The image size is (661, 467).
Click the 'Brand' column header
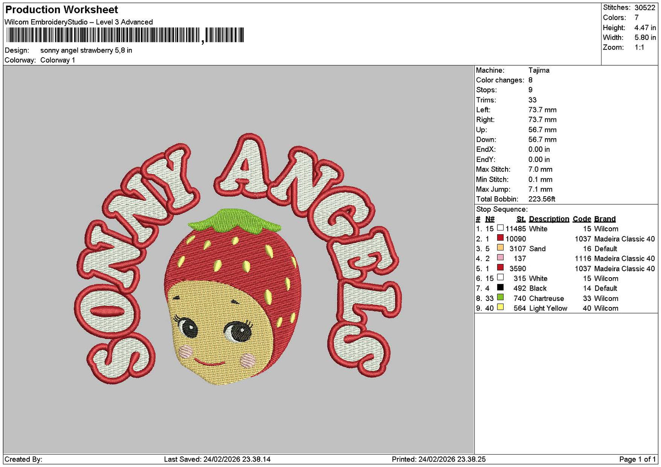coord(605,219)
